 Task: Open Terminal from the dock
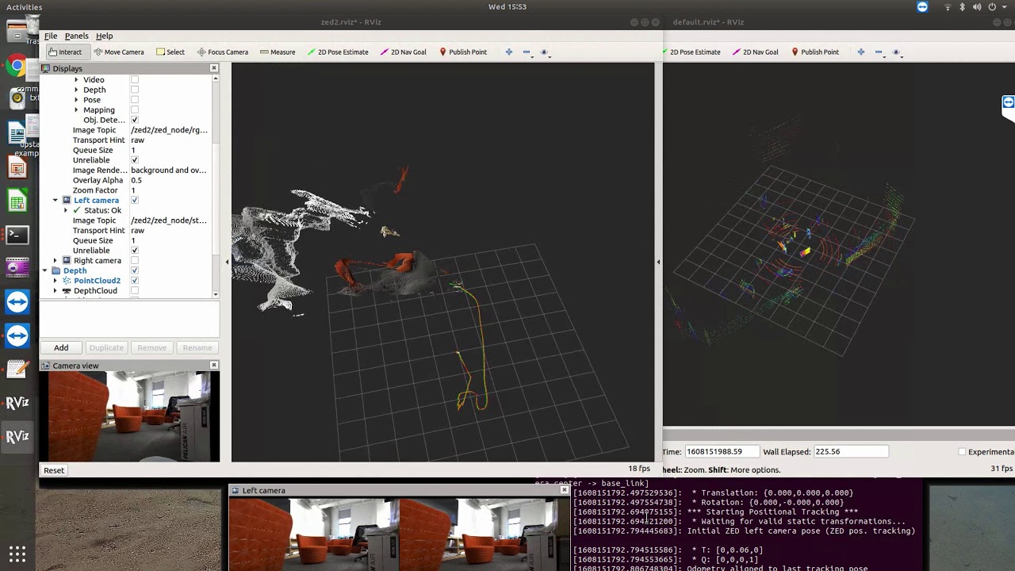coord(17,235)
